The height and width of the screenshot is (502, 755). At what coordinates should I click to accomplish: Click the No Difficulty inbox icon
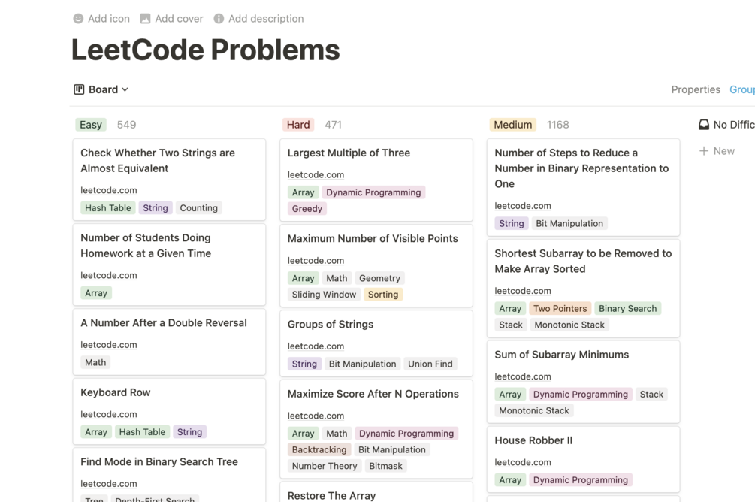click(x=704, y=125)
